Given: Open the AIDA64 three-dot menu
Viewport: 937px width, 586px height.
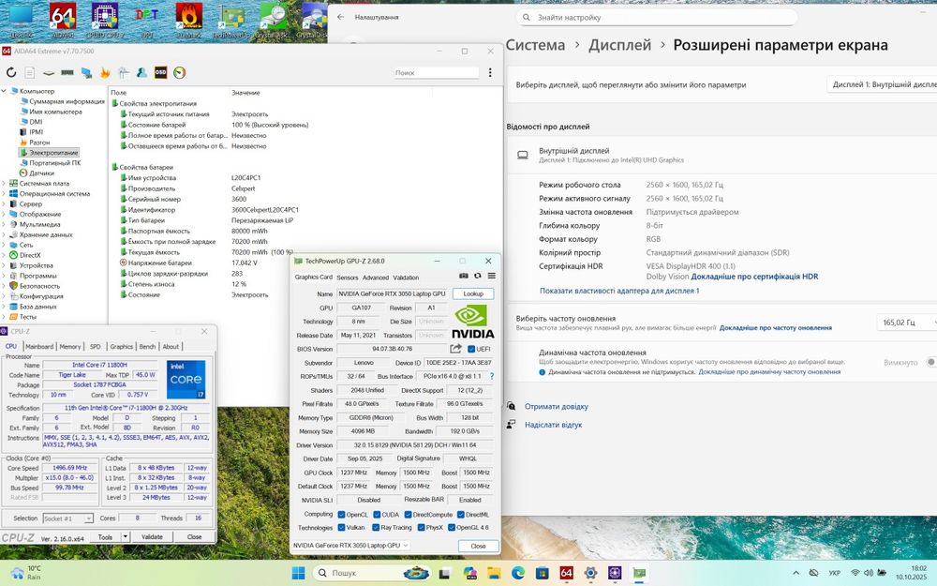Looking at the screenshot, I should (x=490, y=72).
